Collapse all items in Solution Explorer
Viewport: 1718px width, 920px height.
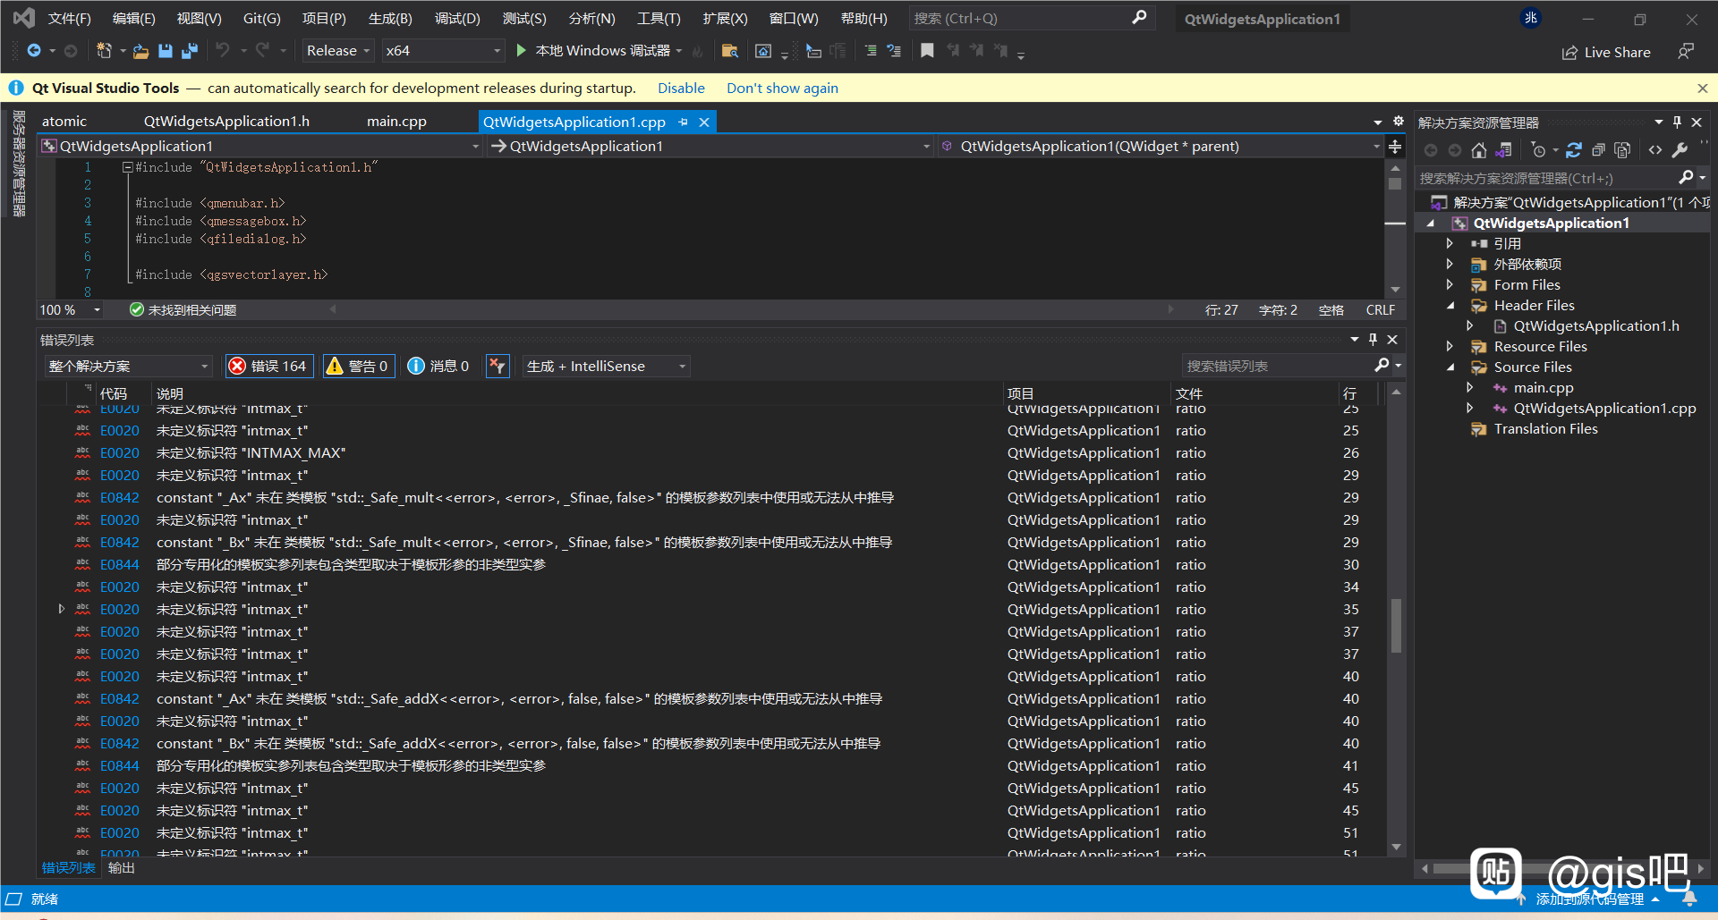pos(1598,150)
